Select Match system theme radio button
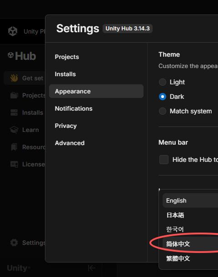Image resolution: width=218 pixels, height=277 pixels. click(x=163, y=111)
